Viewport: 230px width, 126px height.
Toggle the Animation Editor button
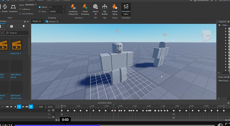pyautogui.click(x=126, y=10)
